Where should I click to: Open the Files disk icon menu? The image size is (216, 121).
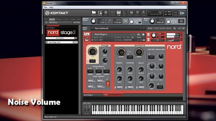[131, 13]
